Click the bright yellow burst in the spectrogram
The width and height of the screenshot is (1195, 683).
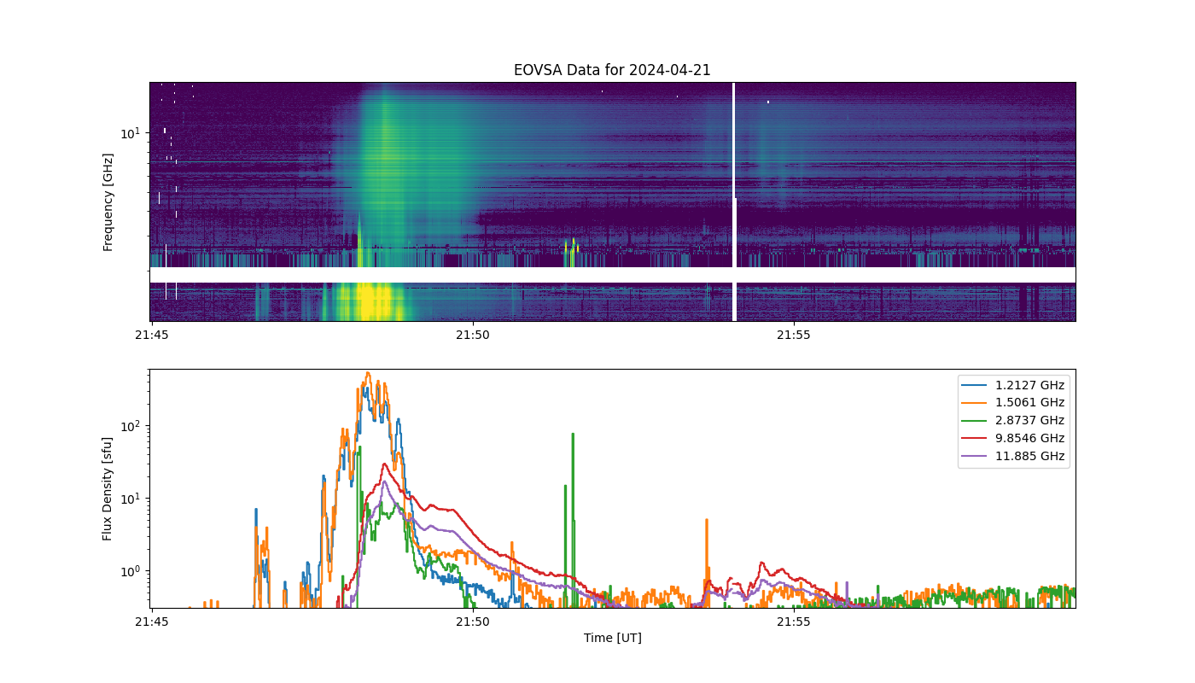[367, 301]
